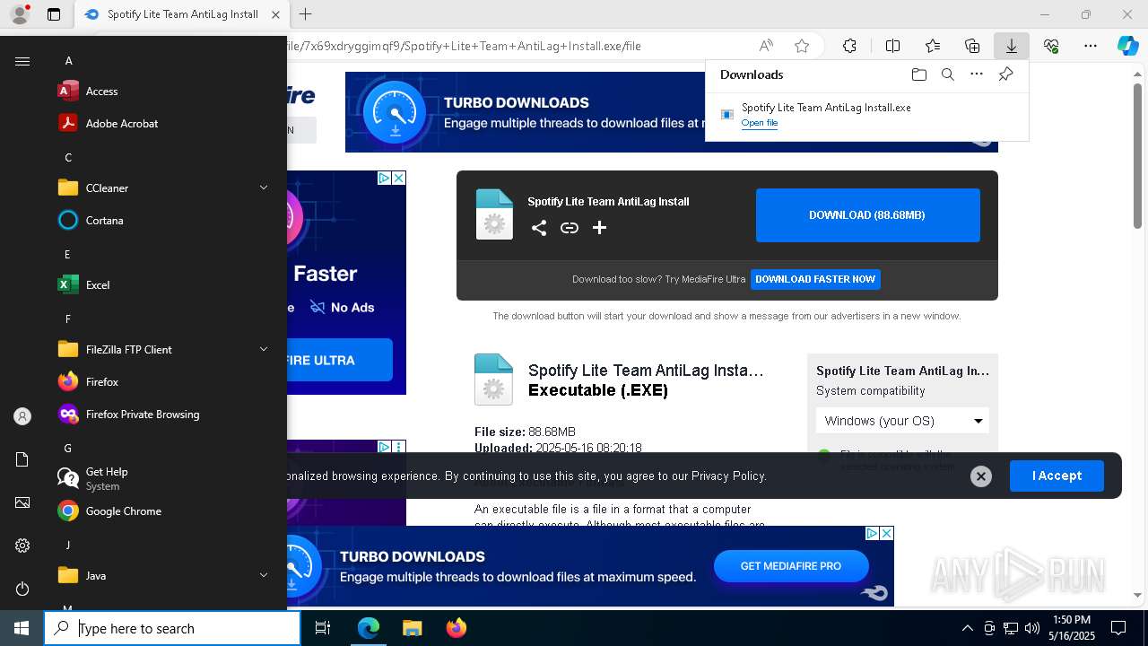The width and height of the screenshot is (1148, 646).
Task: Toggle the Downloads toolbar button
Action: 1012,46
